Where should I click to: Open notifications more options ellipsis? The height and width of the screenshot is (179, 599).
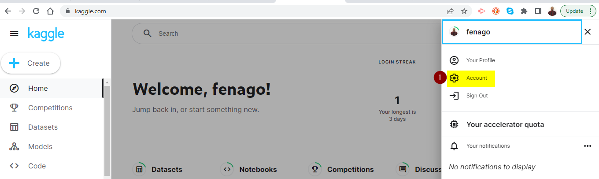[x=587, y=146]
